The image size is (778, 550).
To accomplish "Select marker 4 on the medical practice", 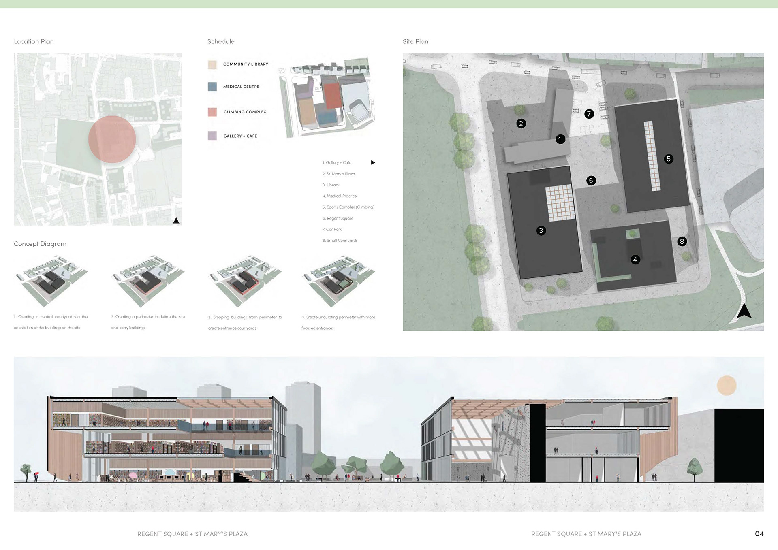I will (x=635, y=260).
